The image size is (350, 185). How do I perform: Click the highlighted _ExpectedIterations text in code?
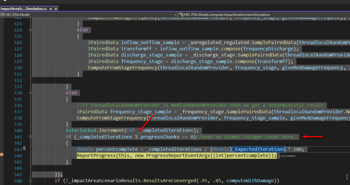pyautogui.click(x=258, y=149)
